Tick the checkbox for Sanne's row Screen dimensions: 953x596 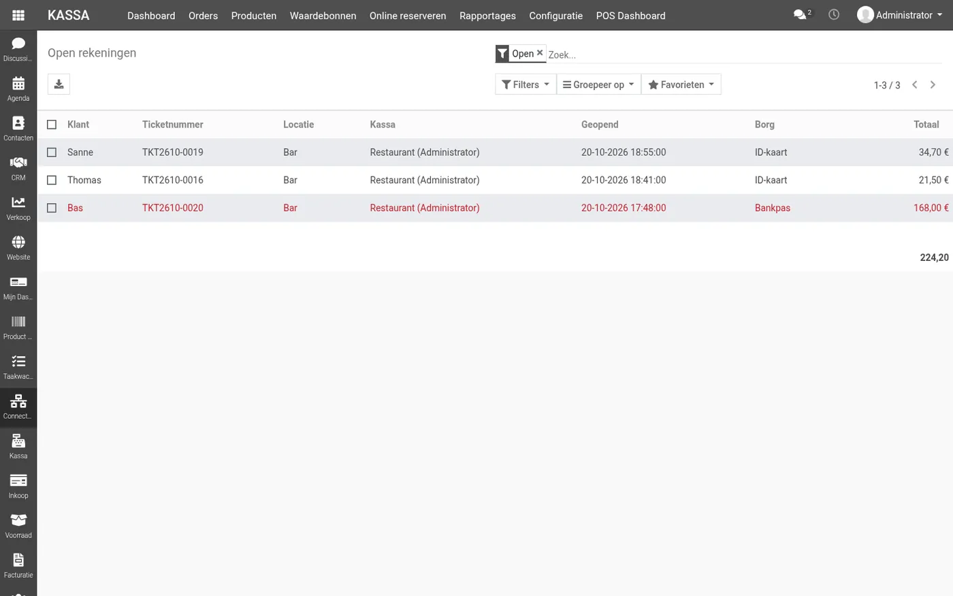[x=52, y=153]
